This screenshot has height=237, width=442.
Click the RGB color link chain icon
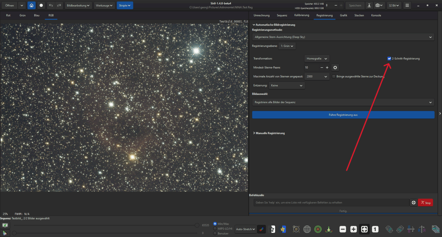(261, 229)
